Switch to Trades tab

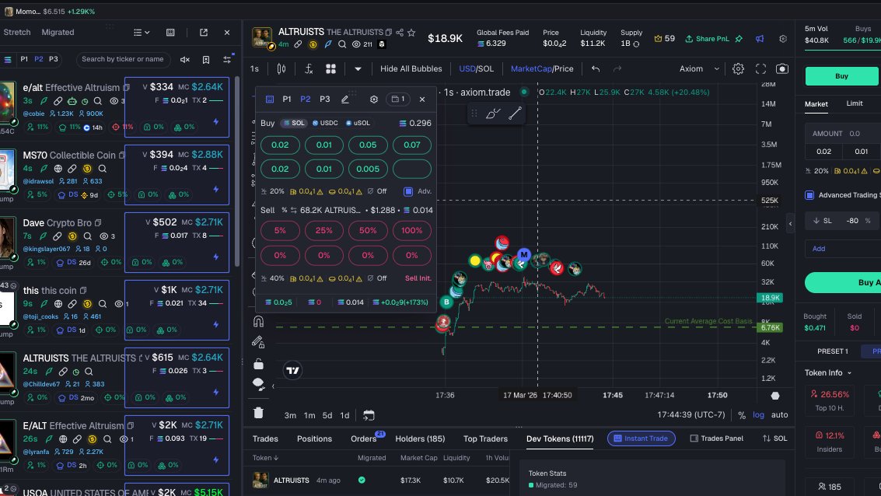[x=265, y=438]
